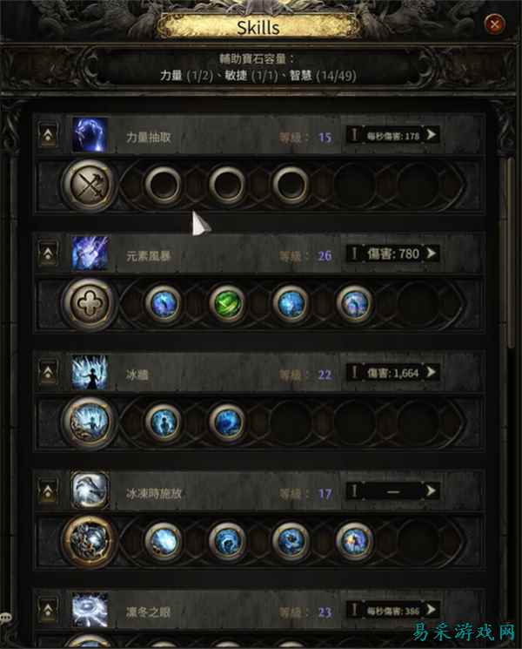The image size is (522, 649).
Task: Open 每秒傷害: 178 stat arrow
Action: tap(431, 134)
